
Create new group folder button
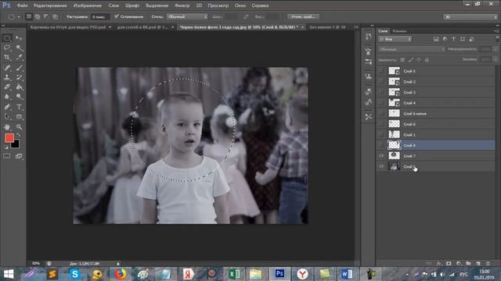pyautogui.click(x=468, y=264)
